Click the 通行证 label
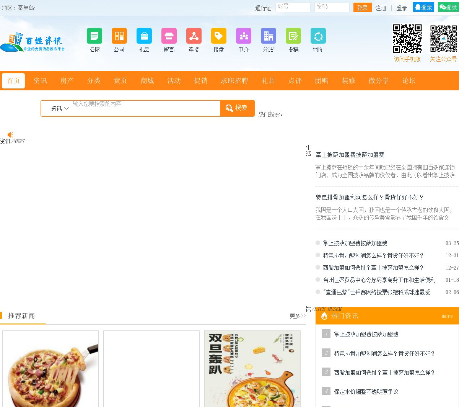 264,8
